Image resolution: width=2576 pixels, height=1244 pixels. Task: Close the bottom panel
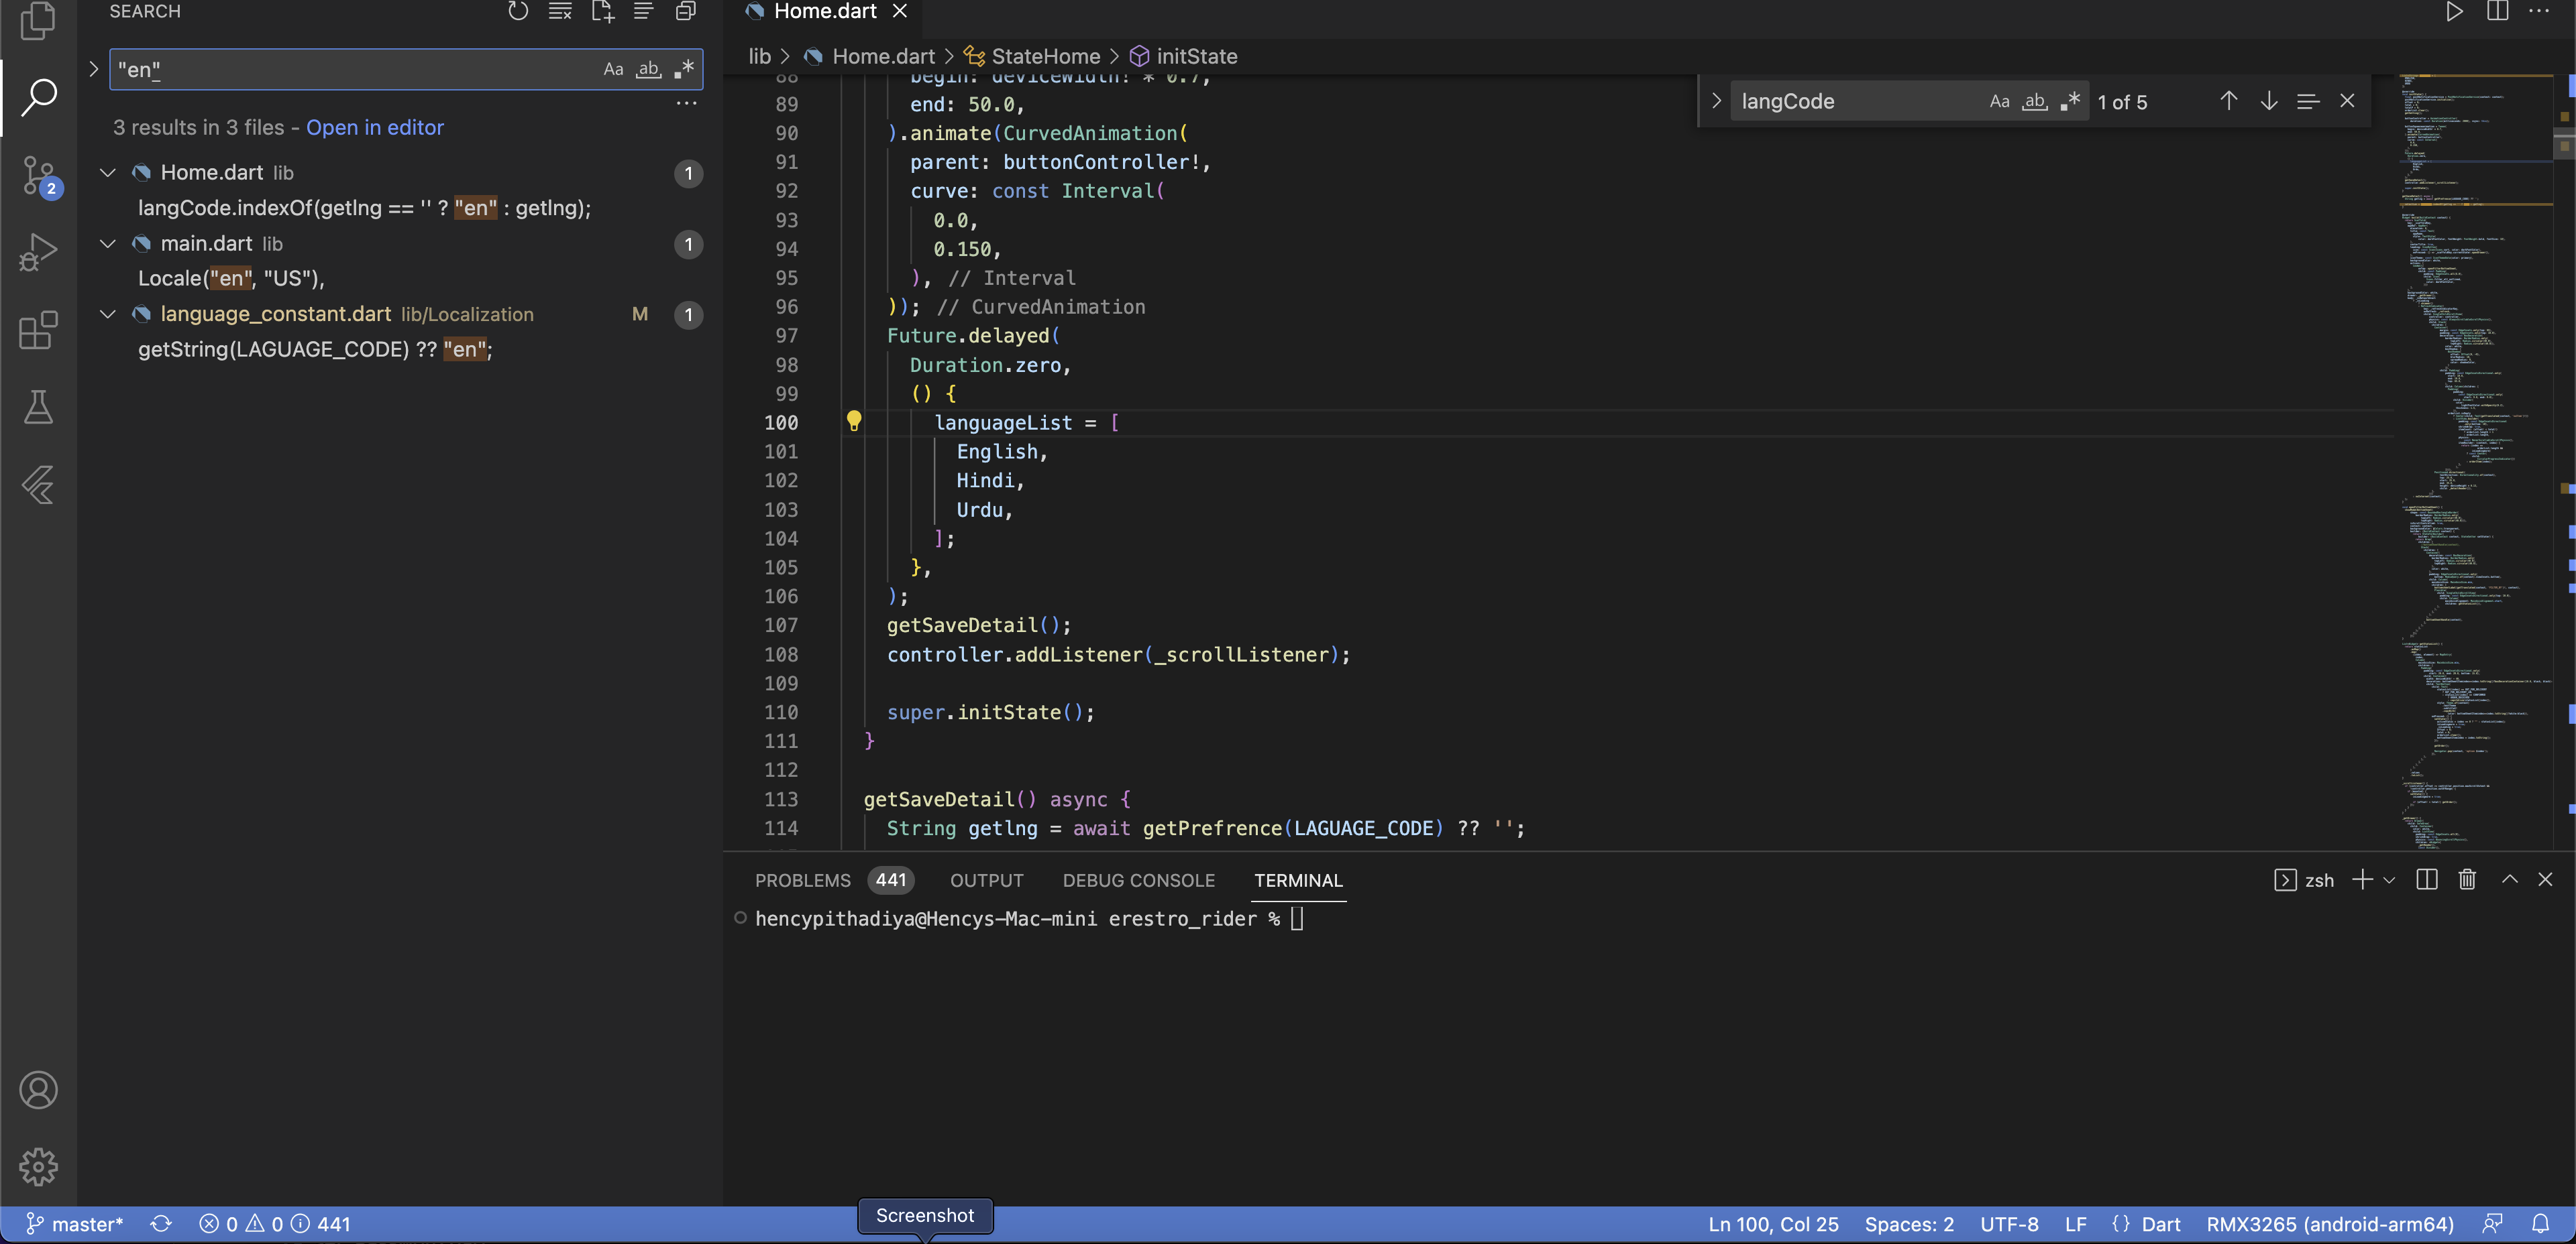click(x=2545, y=879)
